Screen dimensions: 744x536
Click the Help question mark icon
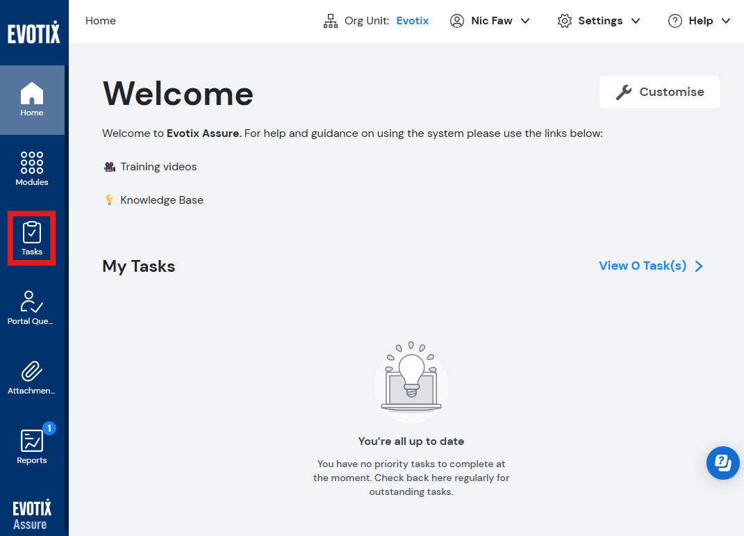tap(675, 21)
